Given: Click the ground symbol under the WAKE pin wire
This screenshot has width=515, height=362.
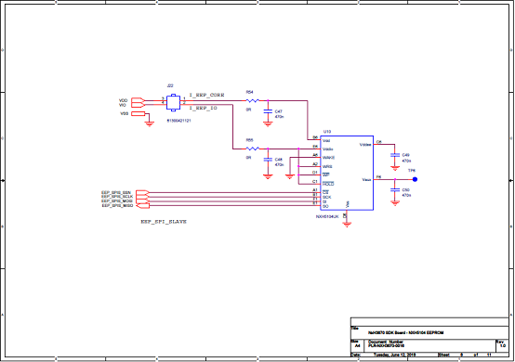Looking at the screenshot, I should [x=289, y=176].
